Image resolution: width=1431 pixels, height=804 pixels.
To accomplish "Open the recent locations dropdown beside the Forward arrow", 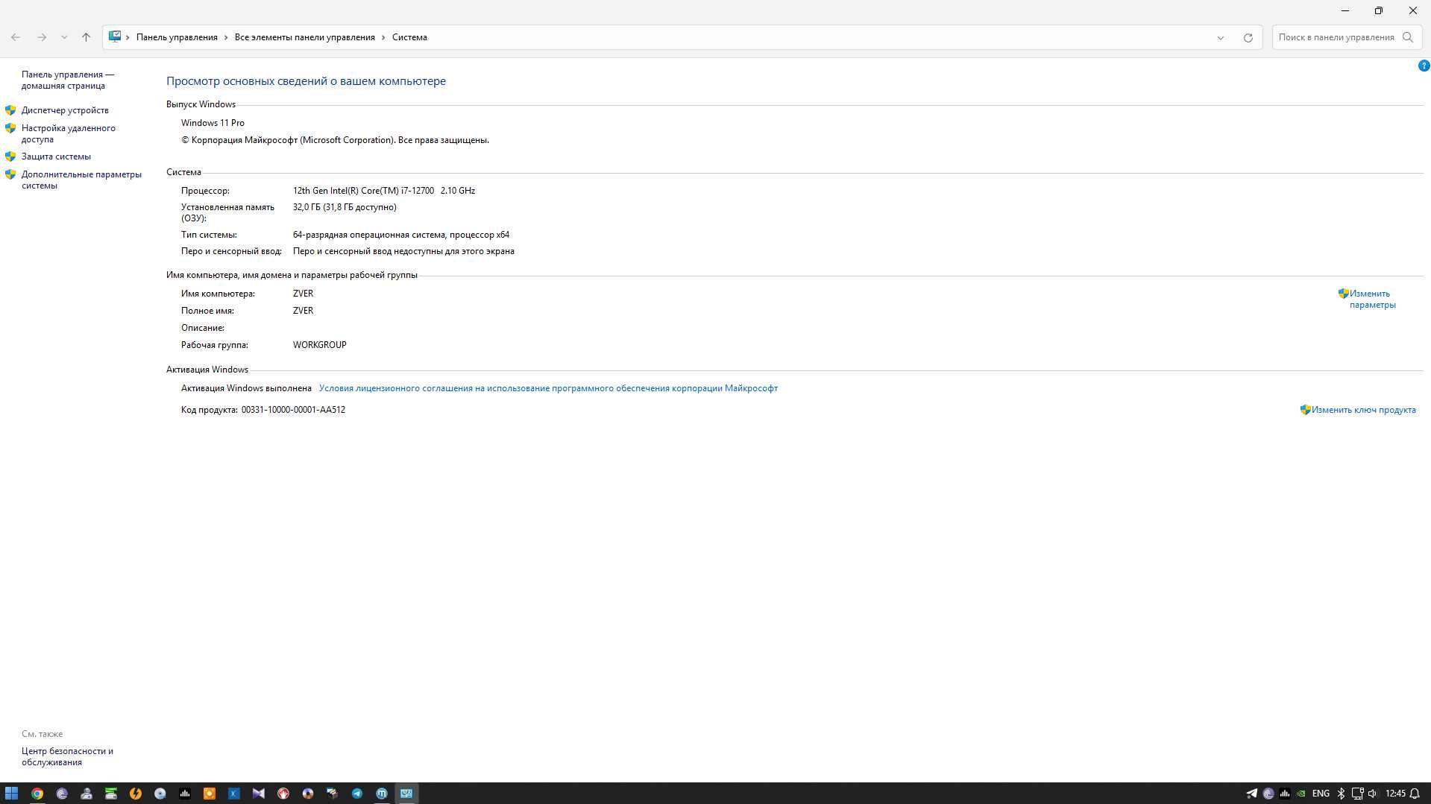I will (64, 37).
